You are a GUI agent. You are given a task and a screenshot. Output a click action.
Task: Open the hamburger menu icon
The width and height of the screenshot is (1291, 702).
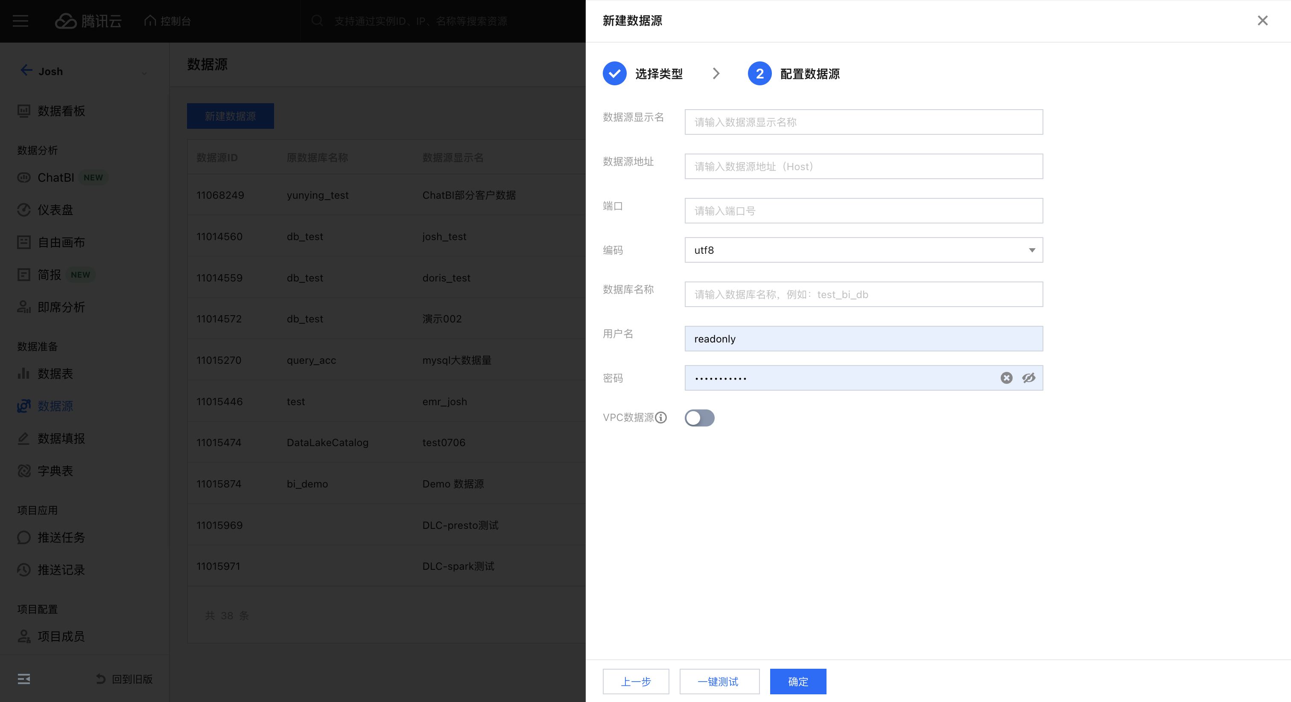coord(20,21)
